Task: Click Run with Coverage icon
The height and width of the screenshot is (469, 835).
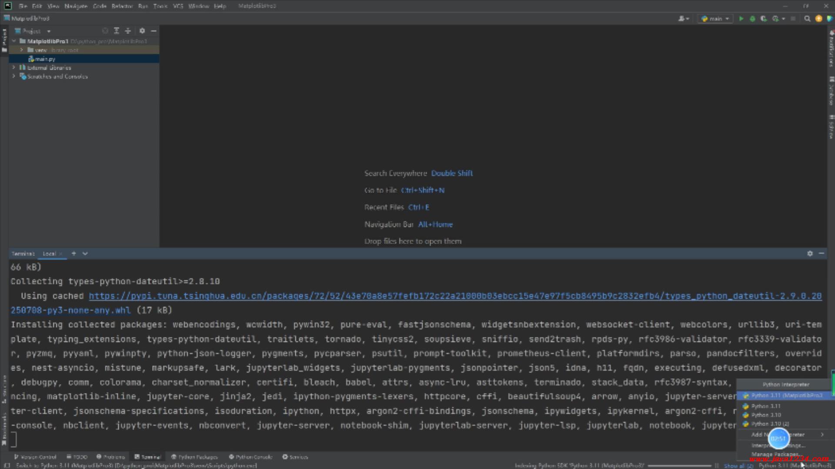Action: 764,19
